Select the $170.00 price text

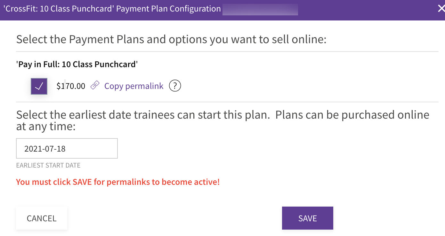click(71, 86)
